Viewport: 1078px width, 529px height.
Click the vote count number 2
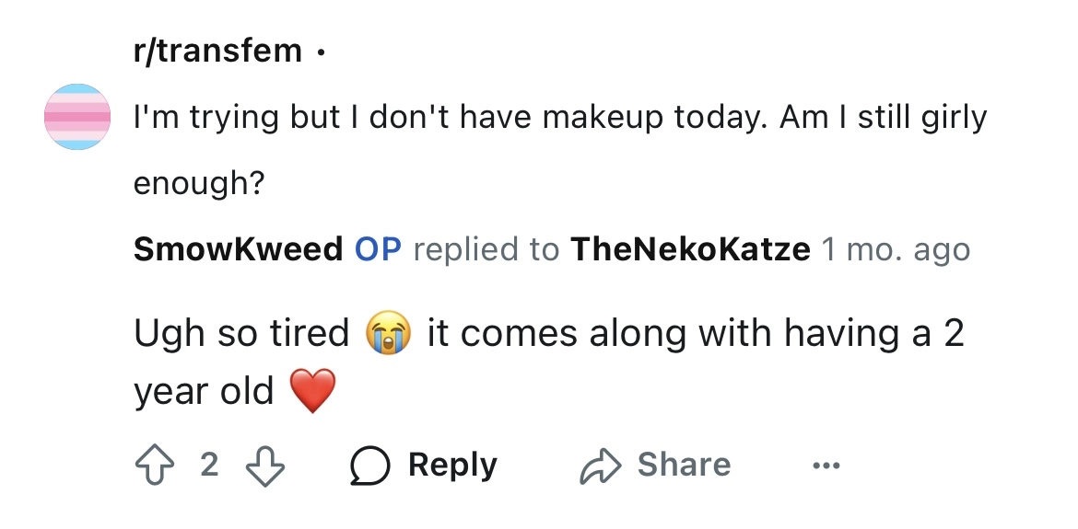coord(209,466)
